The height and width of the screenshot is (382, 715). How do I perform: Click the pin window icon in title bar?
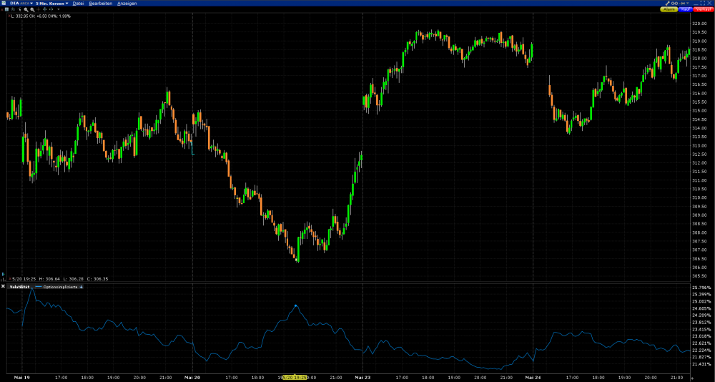click(x=682, y=3)
